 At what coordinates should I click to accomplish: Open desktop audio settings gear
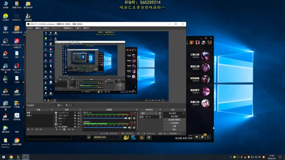pyautogui.click(x=134, y=128)
